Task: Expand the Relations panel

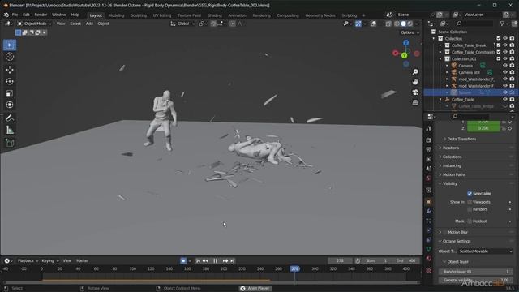Action: [451, 148]
